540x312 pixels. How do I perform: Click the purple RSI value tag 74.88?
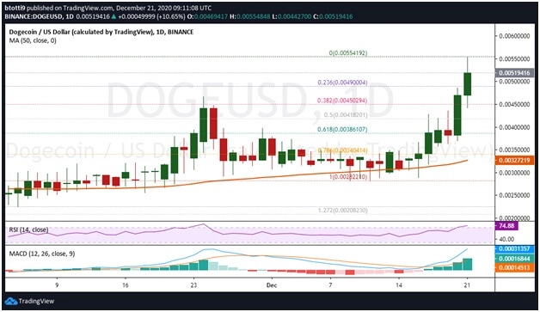pyautogui.click(x=506, y=226)
